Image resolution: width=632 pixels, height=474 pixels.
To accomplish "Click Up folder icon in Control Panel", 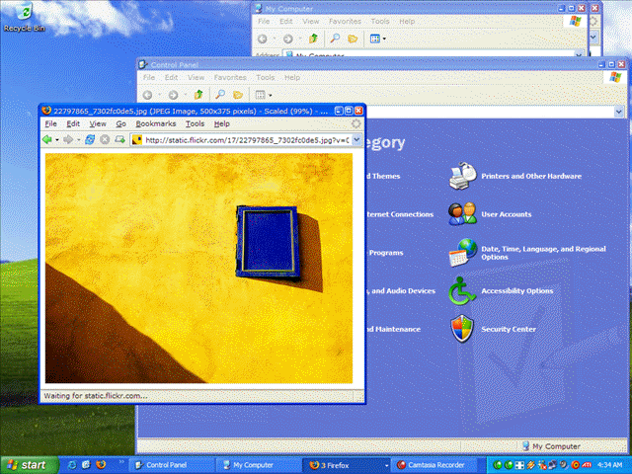I will coord(198,95).
